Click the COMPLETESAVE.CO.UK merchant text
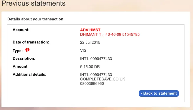 (103, 79)
